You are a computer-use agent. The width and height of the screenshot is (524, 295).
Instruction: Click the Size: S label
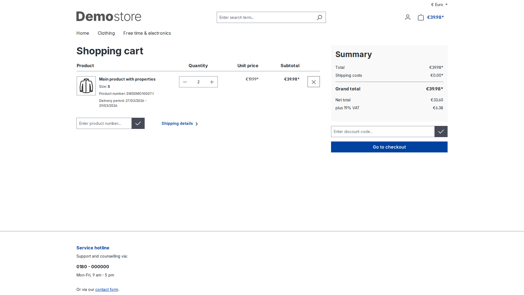[x=105, y=87]
